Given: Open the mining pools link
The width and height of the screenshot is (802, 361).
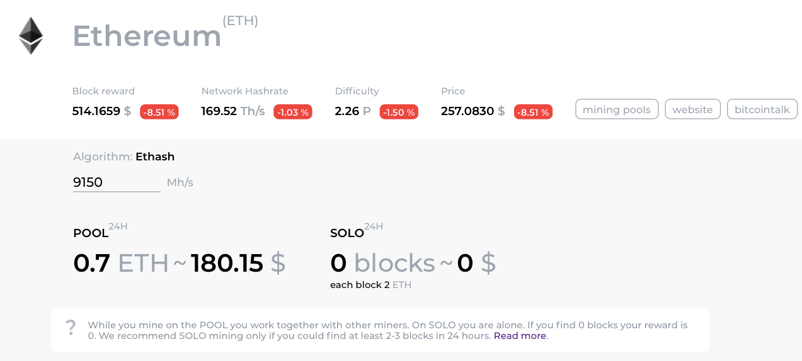Looking at the screenshot, I should tap(617, 109).
